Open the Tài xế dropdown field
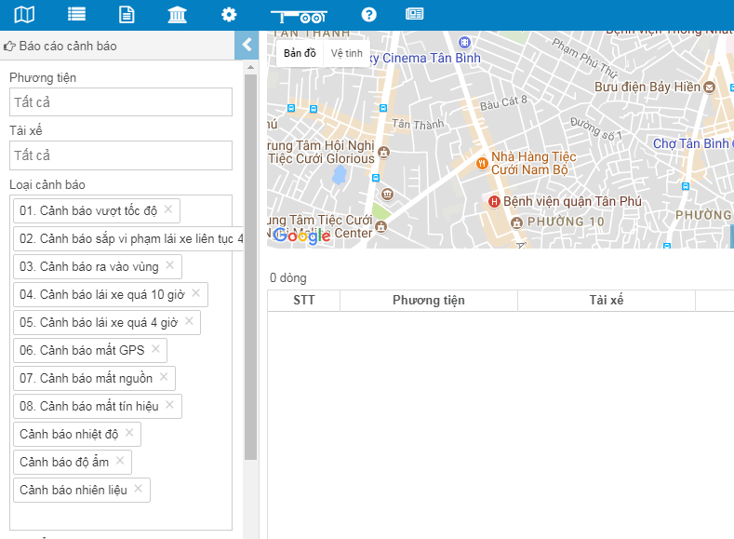The height and width of the screenshot is (539, 734). pyautogui.click(x=121, y=155)
